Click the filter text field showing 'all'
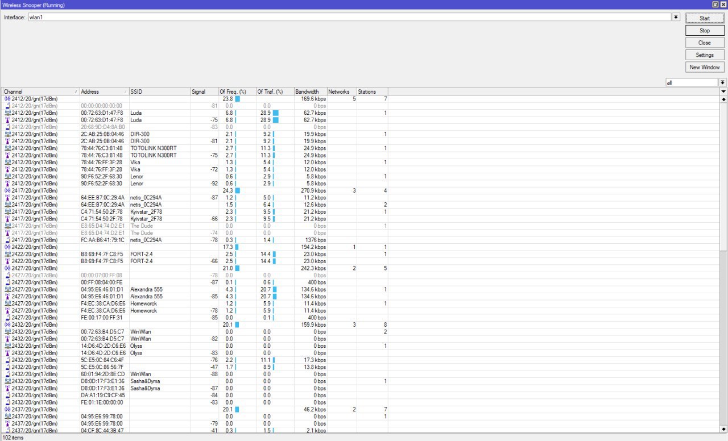 click(x=692, y=82)
